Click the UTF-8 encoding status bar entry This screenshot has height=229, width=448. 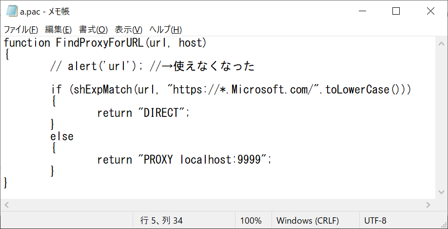coord(375,220)
